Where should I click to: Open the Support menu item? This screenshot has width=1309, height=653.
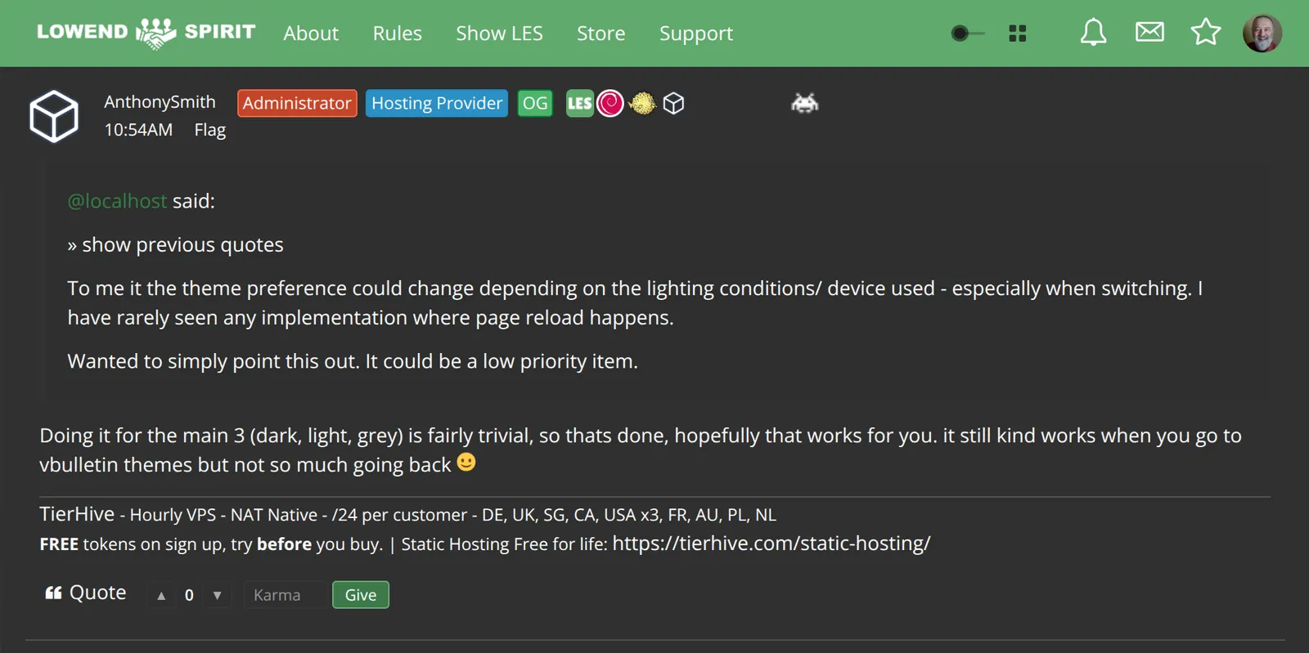click(696, 34)
